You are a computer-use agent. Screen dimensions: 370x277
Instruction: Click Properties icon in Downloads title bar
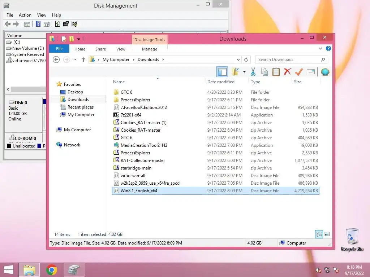(x=64, y=39)
